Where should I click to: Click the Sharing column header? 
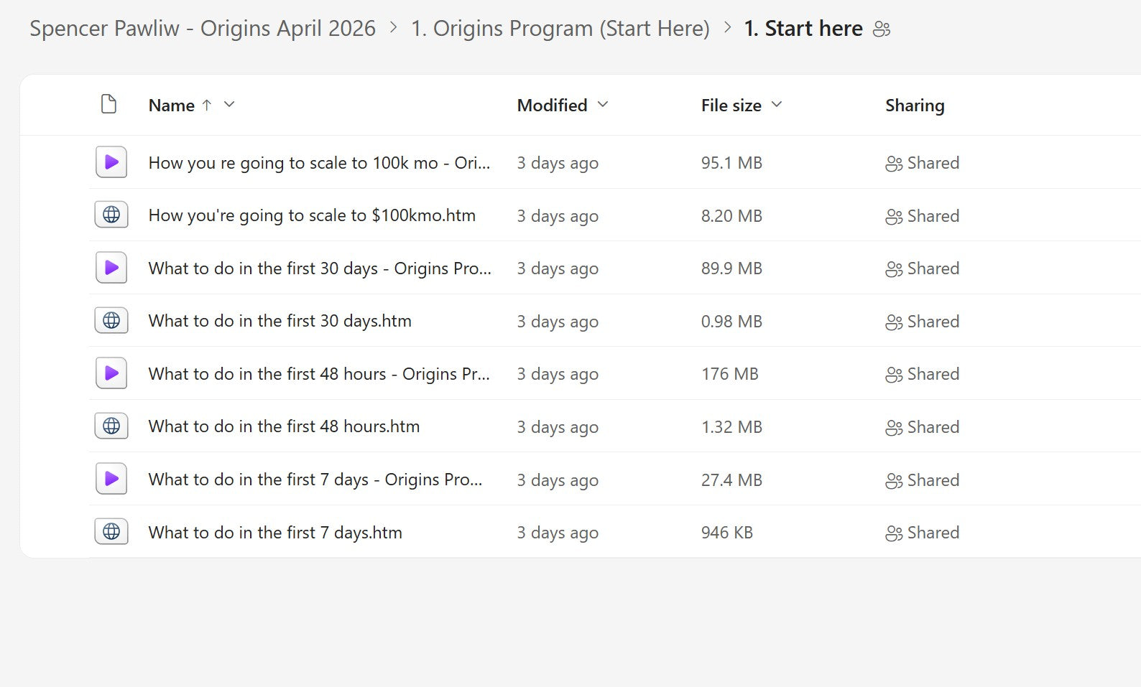(x=915, y=106)
